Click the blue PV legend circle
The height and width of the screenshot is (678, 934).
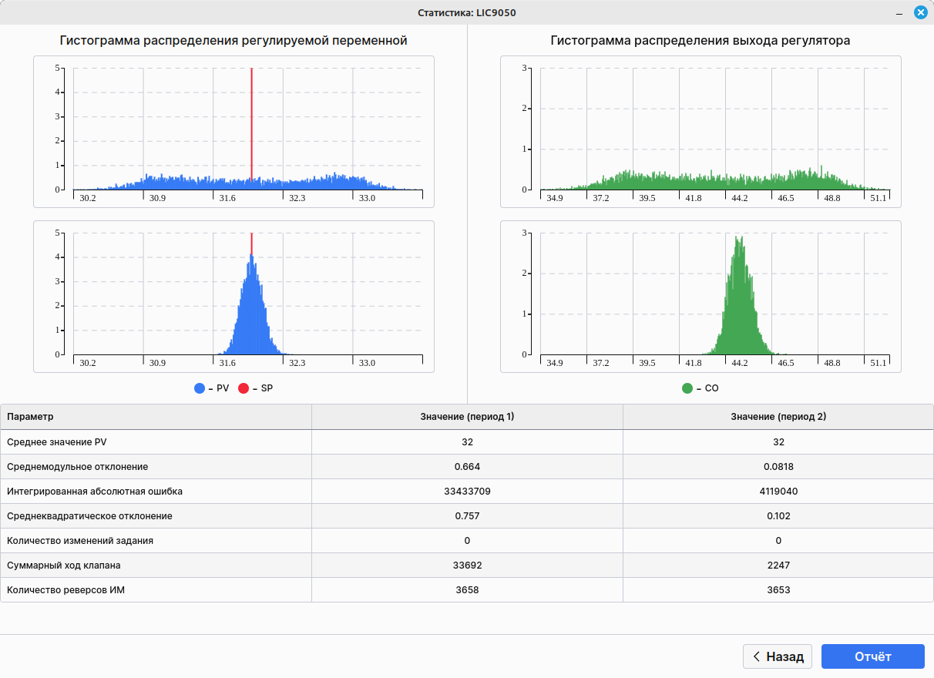pos(200,388)
